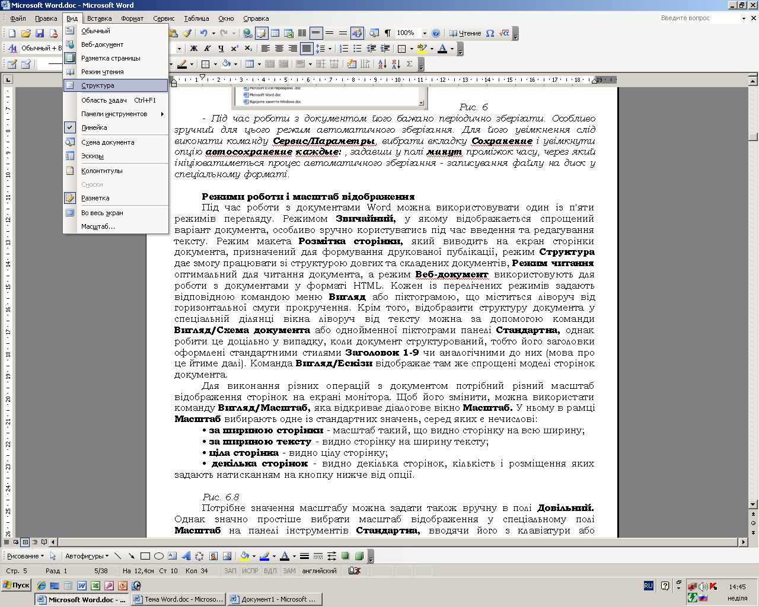Screen dimensions: 759x607
Task: Insert WordArt from the drawing toolbar
Action: [186, 556]
